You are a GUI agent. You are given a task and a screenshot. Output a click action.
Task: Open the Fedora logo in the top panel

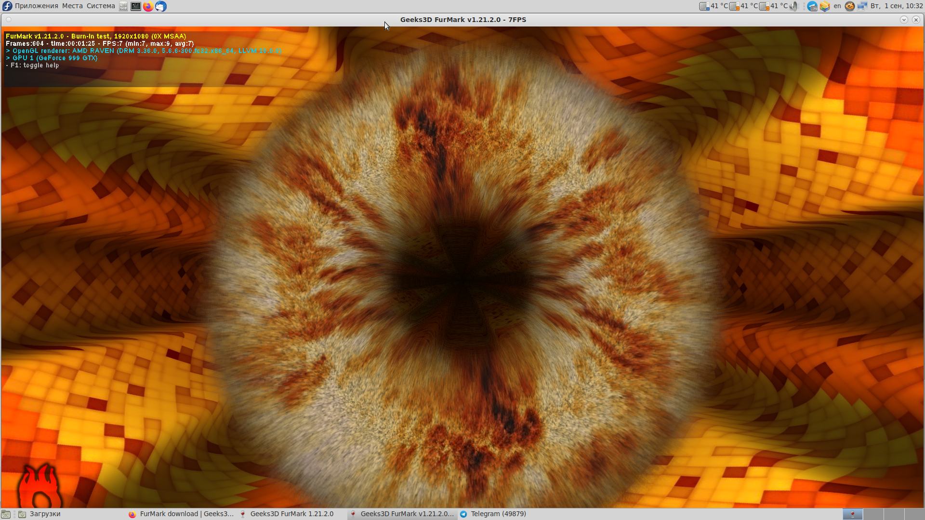point(7,6)
